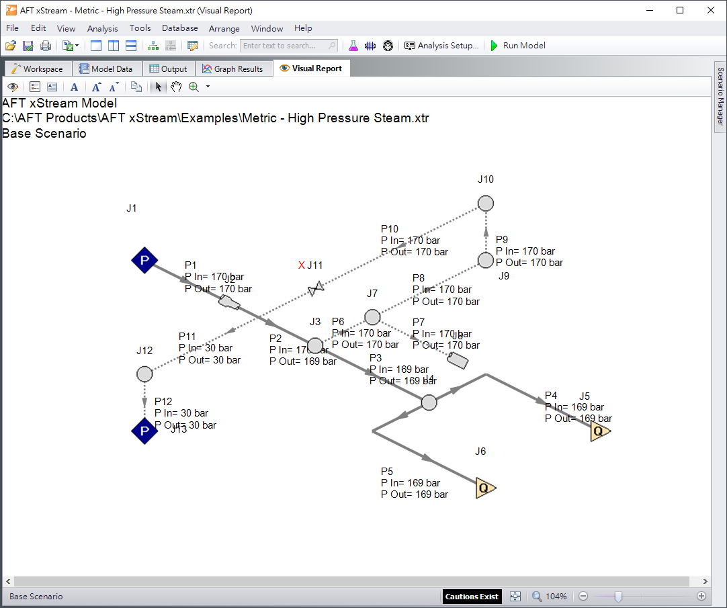This screenshot has width=727, height=608.
Task: Click the Excel export icon
Action: tap(68, 46)
